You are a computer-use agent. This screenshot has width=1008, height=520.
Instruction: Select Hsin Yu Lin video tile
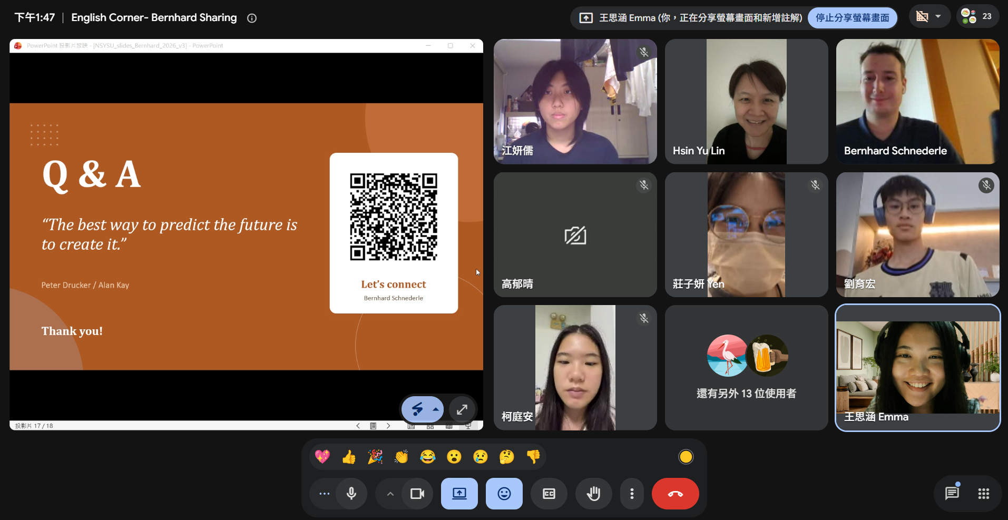(747, 101)
